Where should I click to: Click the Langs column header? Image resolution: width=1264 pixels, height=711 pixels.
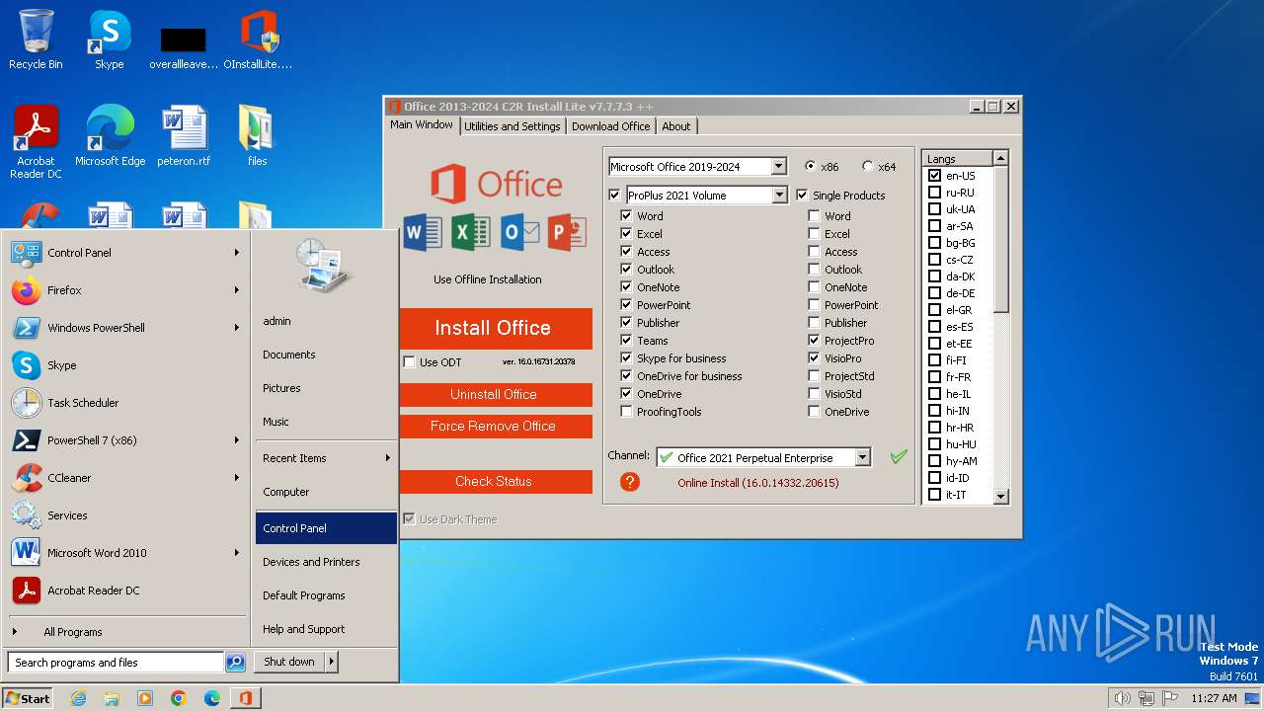click(957, 159)
